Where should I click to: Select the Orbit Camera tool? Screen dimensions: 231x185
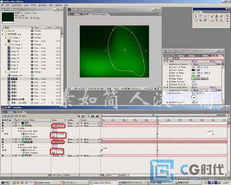pos(205,16)
